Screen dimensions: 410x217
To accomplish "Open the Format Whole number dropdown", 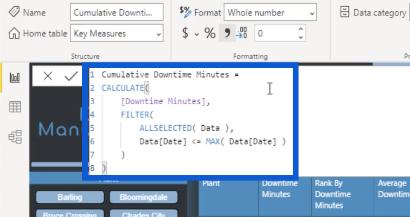I will pos(270,12).
